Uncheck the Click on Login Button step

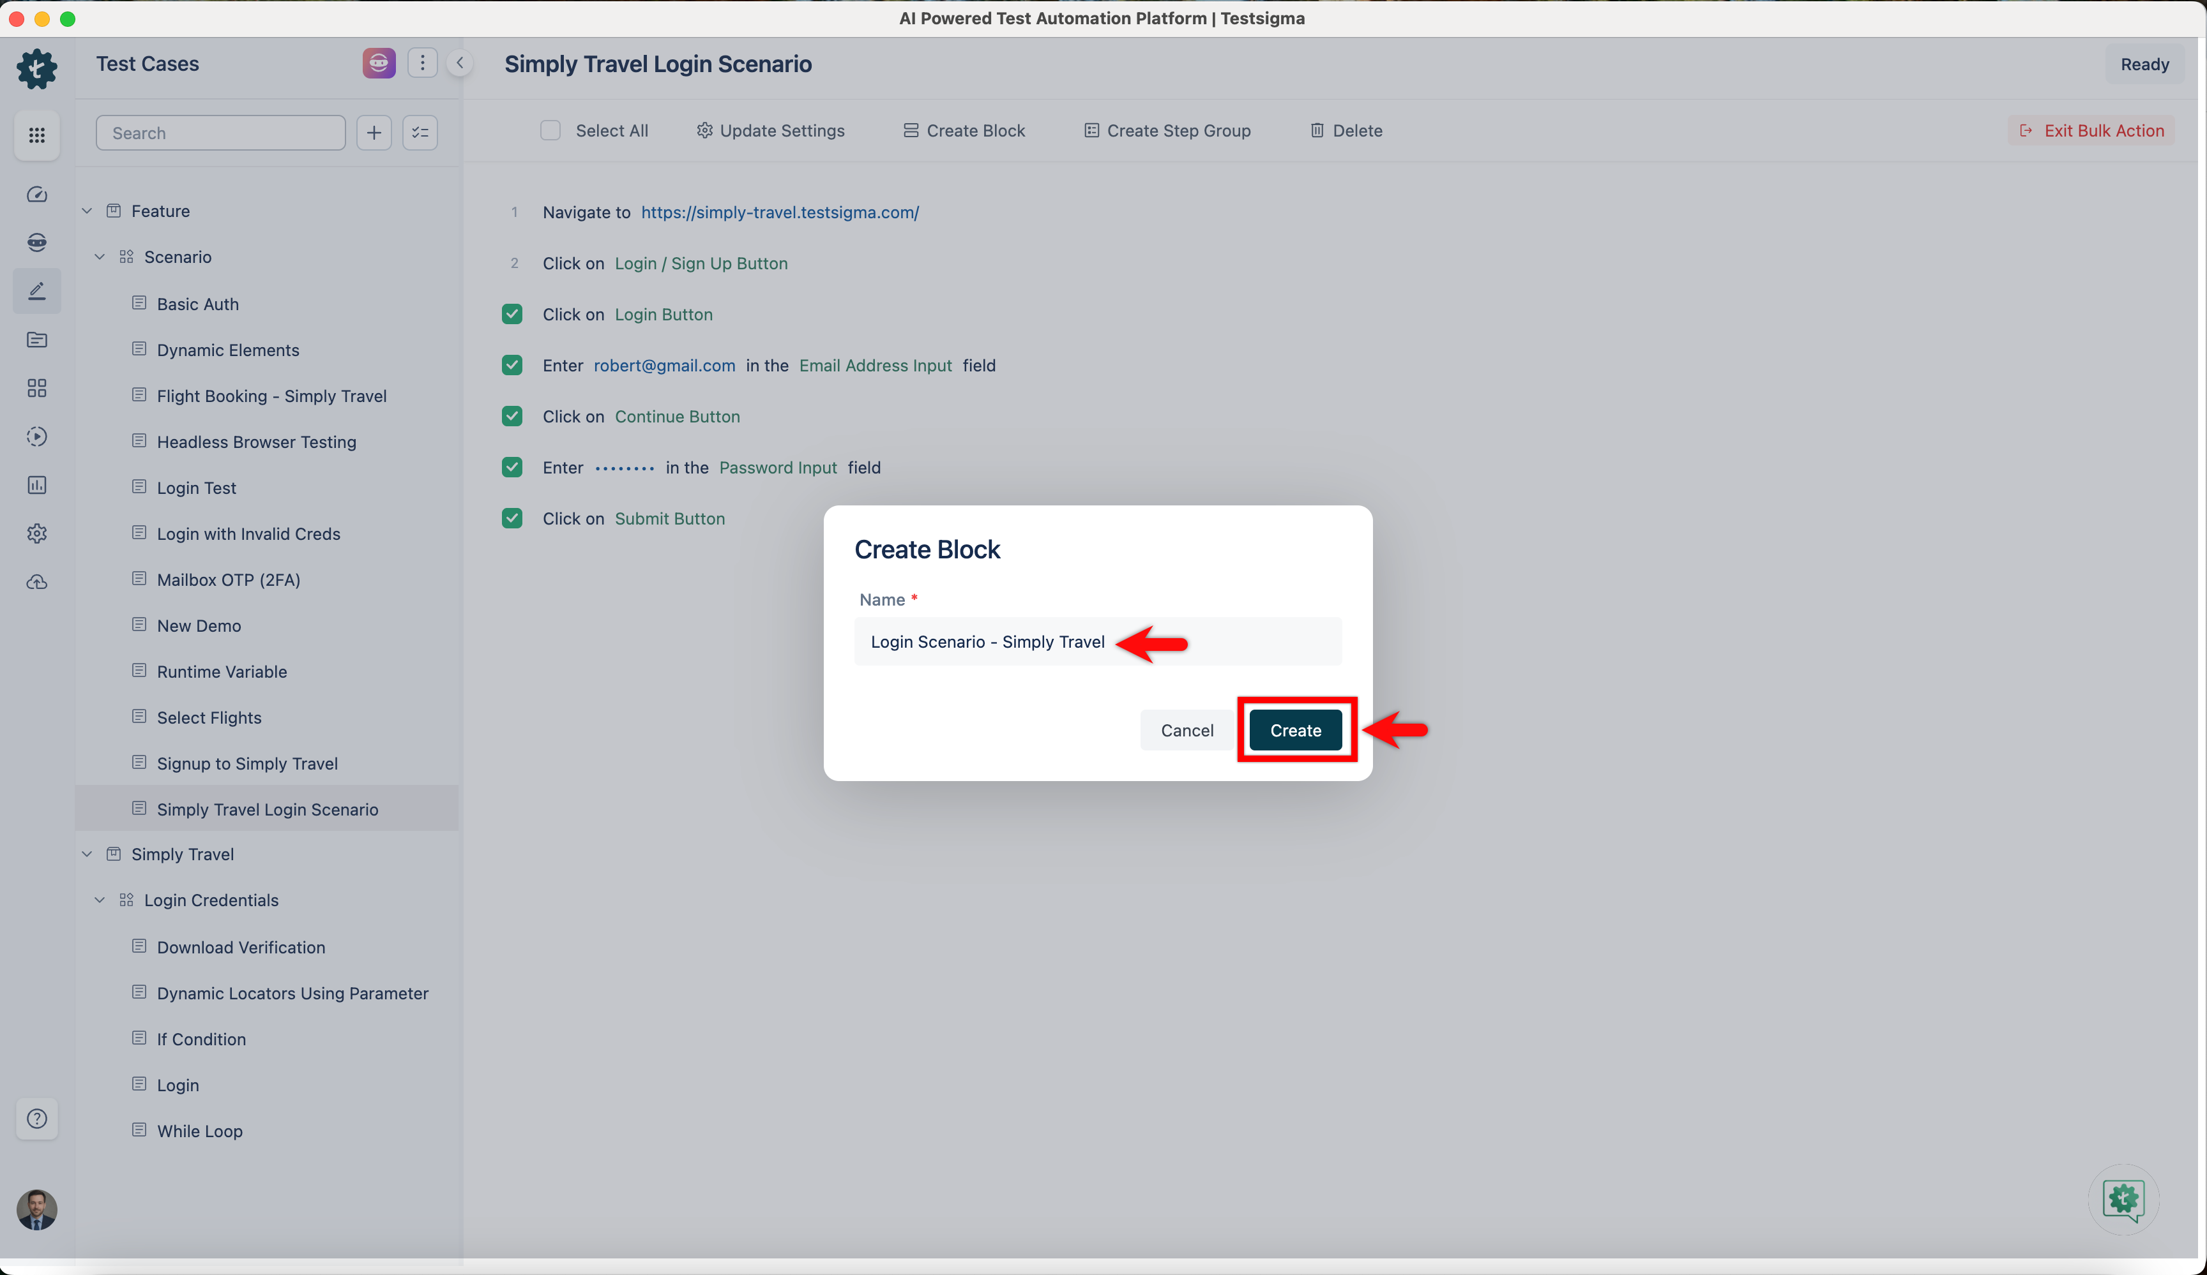[x=512, y=314]
